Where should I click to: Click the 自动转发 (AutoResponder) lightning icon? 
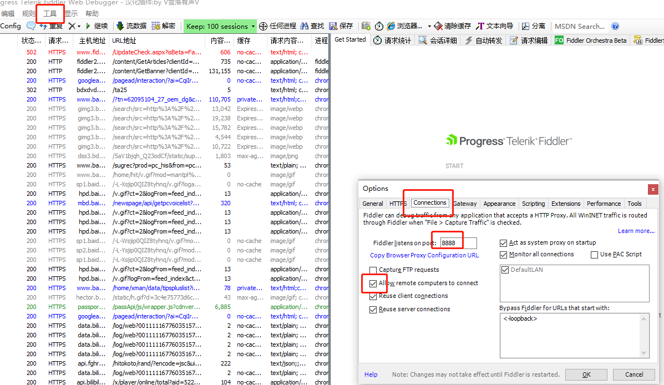[x=468, y=40]
